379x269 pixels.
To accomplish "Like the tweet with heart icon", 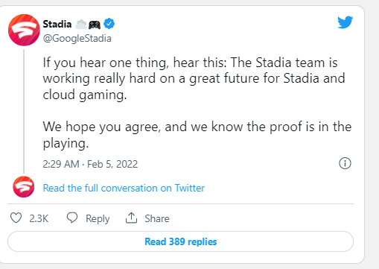I will (x=16, y=218).
